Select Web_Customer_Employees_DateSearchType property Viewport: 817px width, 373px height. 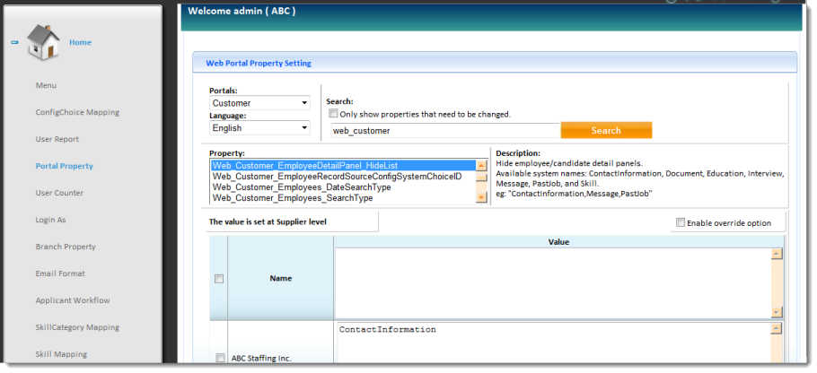[x=302, y=187]
